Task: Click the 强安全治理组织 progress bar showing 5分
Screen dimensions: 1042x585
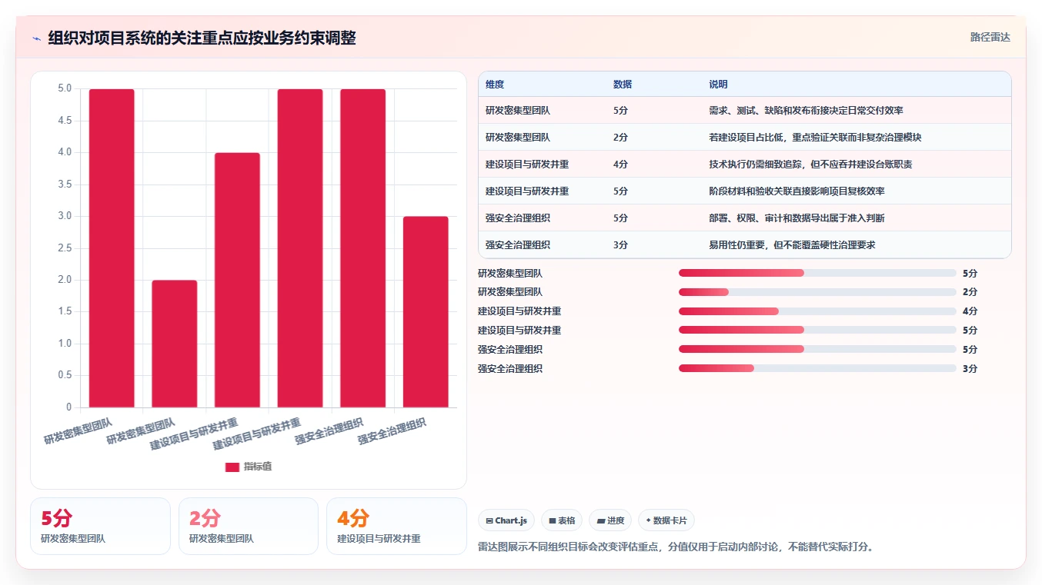Action: (x=817, y=350)
